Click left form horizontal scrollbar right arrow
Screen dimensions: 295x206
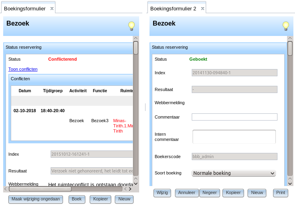click(x=130, y=189)
